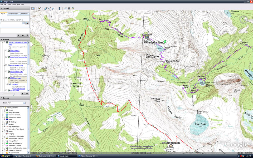Click the Google Earth Community info icon
The height and width of the screenshot is (158, 253).
coord(7,136)
